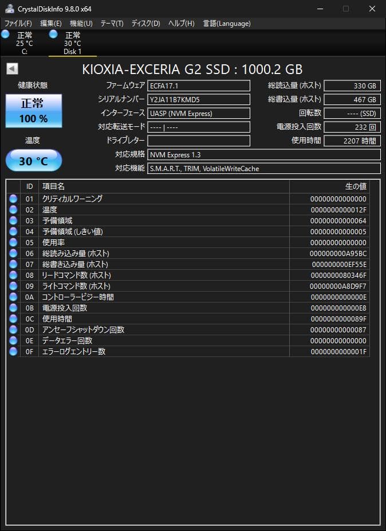Click raw value 0000000000012F

[x=338, y=210]
